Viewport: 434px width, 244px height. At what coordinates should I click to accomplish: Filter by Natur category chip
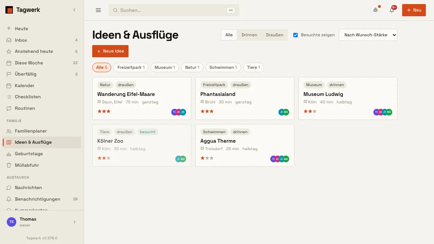192,67
